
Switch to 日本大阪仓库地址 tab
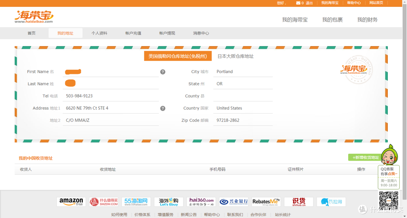click(x=236, y=56)
